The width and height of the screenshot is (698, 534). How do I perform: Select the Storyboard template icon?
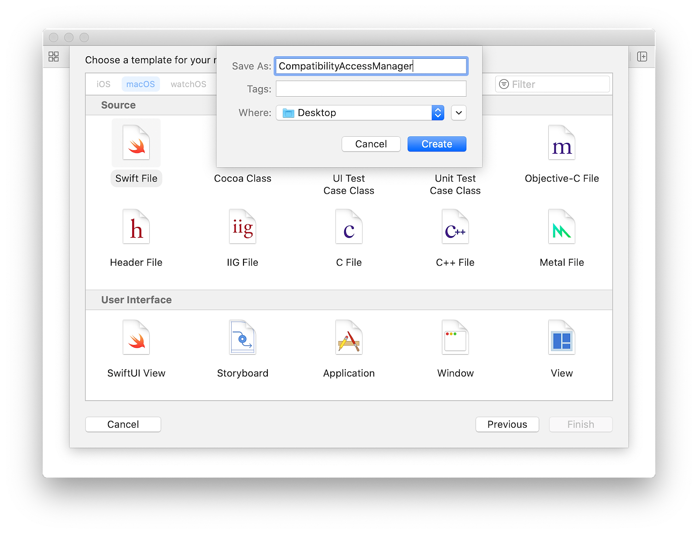(243, 337)
